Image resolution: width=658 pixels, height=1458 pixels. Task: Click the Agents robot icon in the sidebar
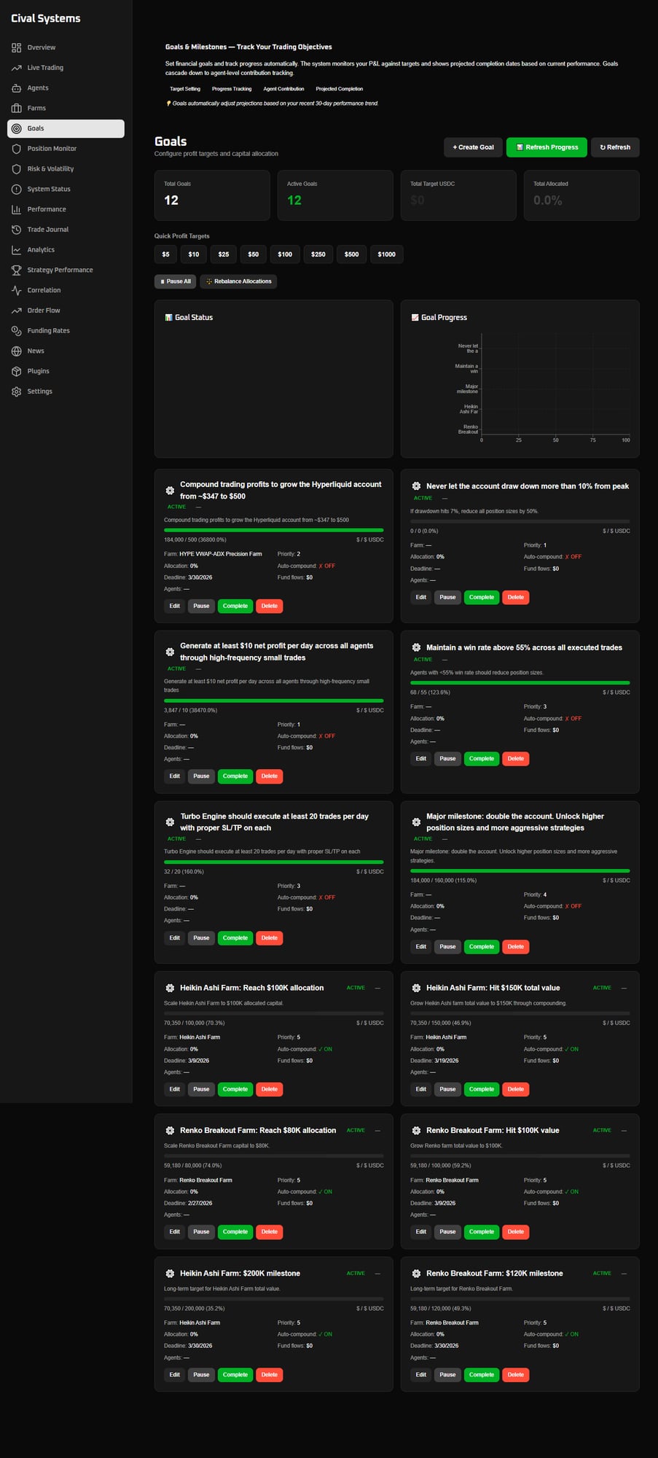[x=16, y=88]
